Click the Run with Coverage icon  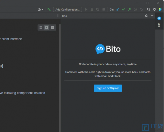click(98, 10)
